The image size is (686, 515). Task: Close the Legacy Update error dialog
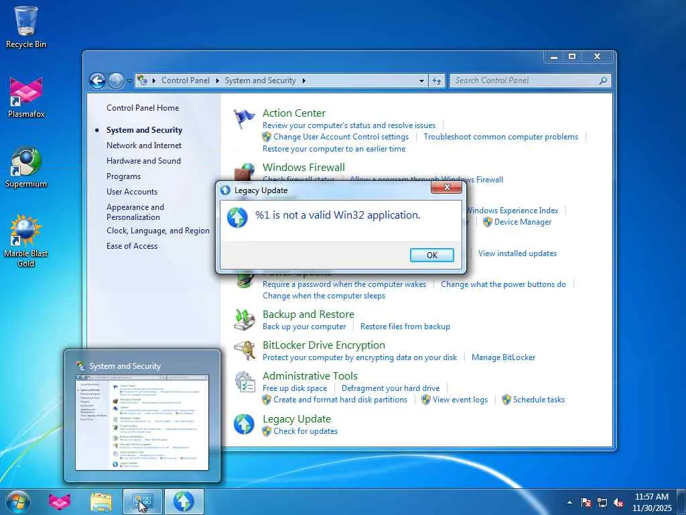click(446, 188)
